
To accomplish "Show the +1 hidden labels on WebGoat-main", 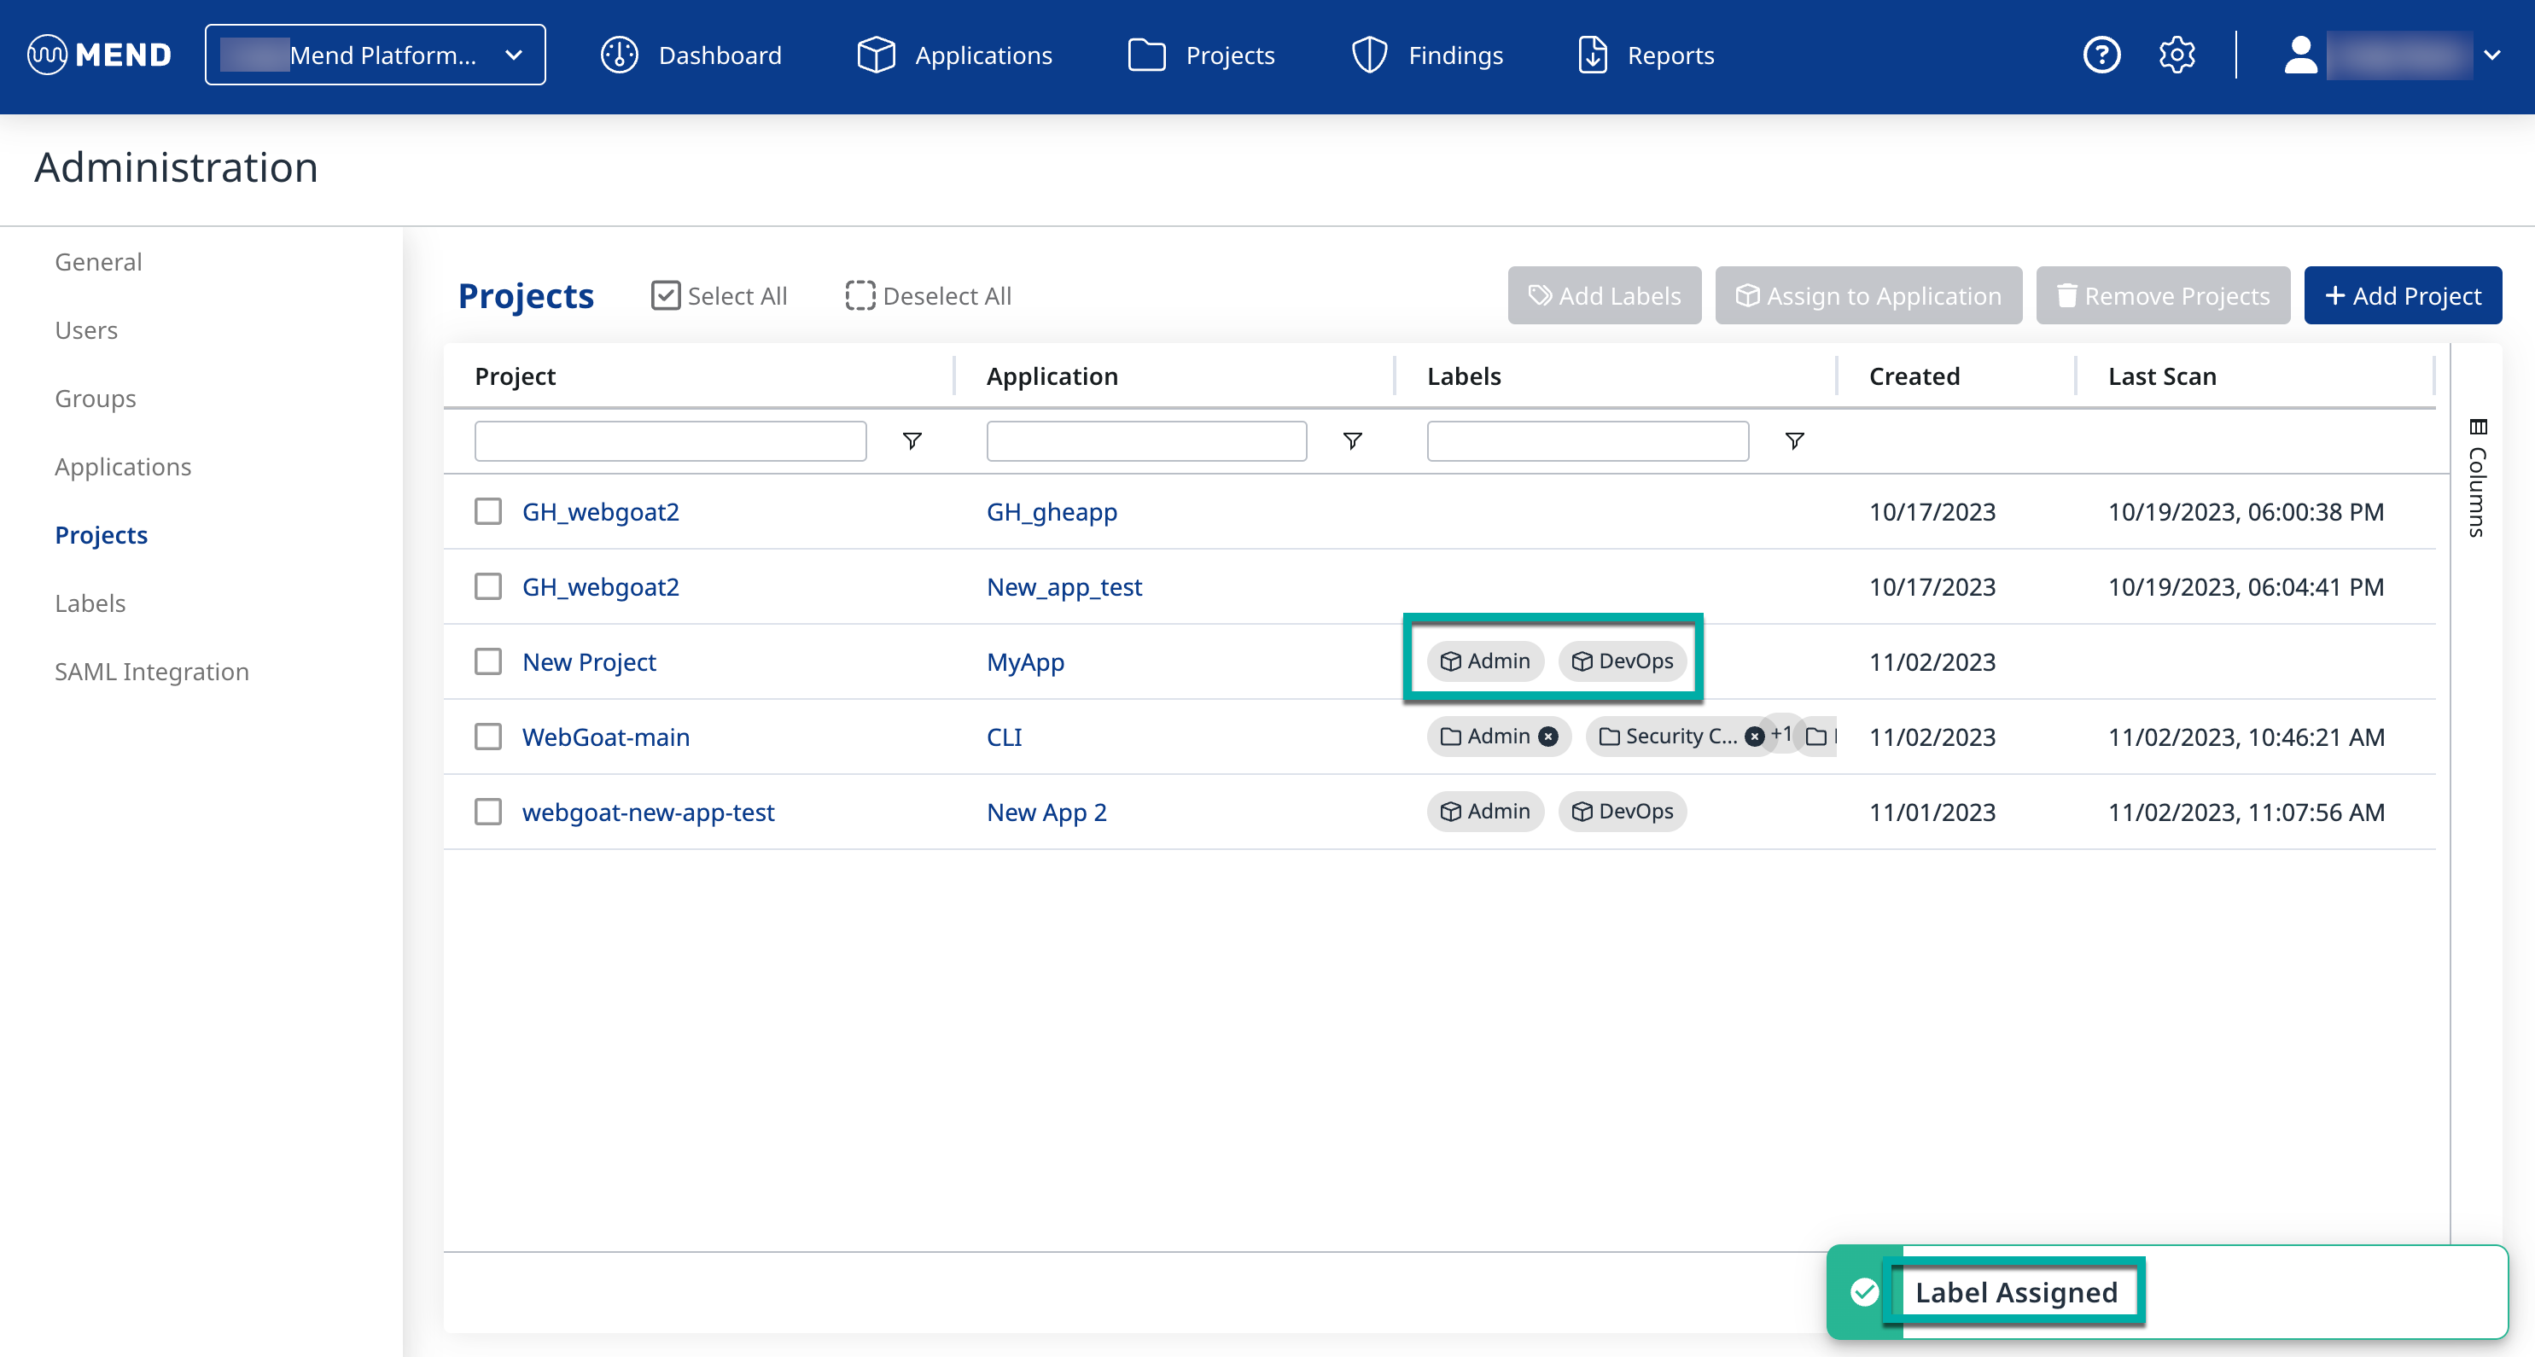I will click(x=1781, y=734).
